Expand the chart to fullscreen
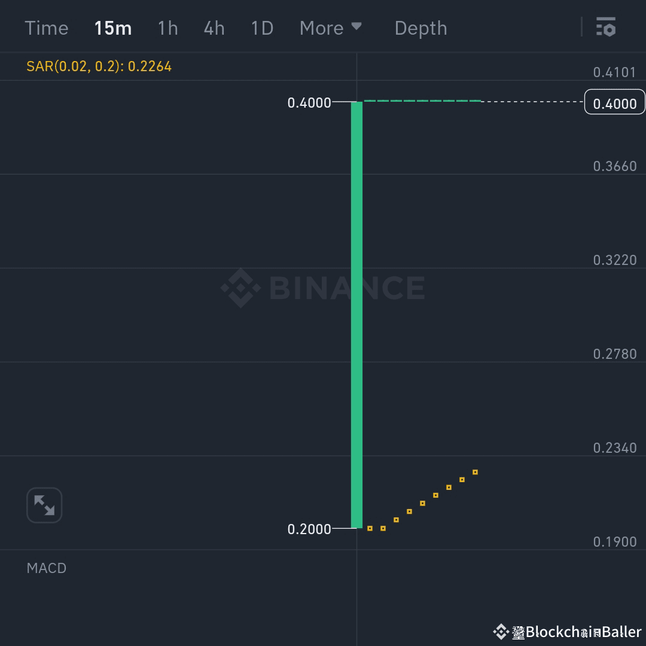Screen dimensions: 646x646 click(x=44, y=505)
